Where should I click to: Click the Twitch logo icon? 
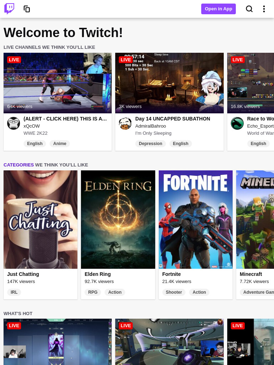pyautogui.click(x=9, y=9)
